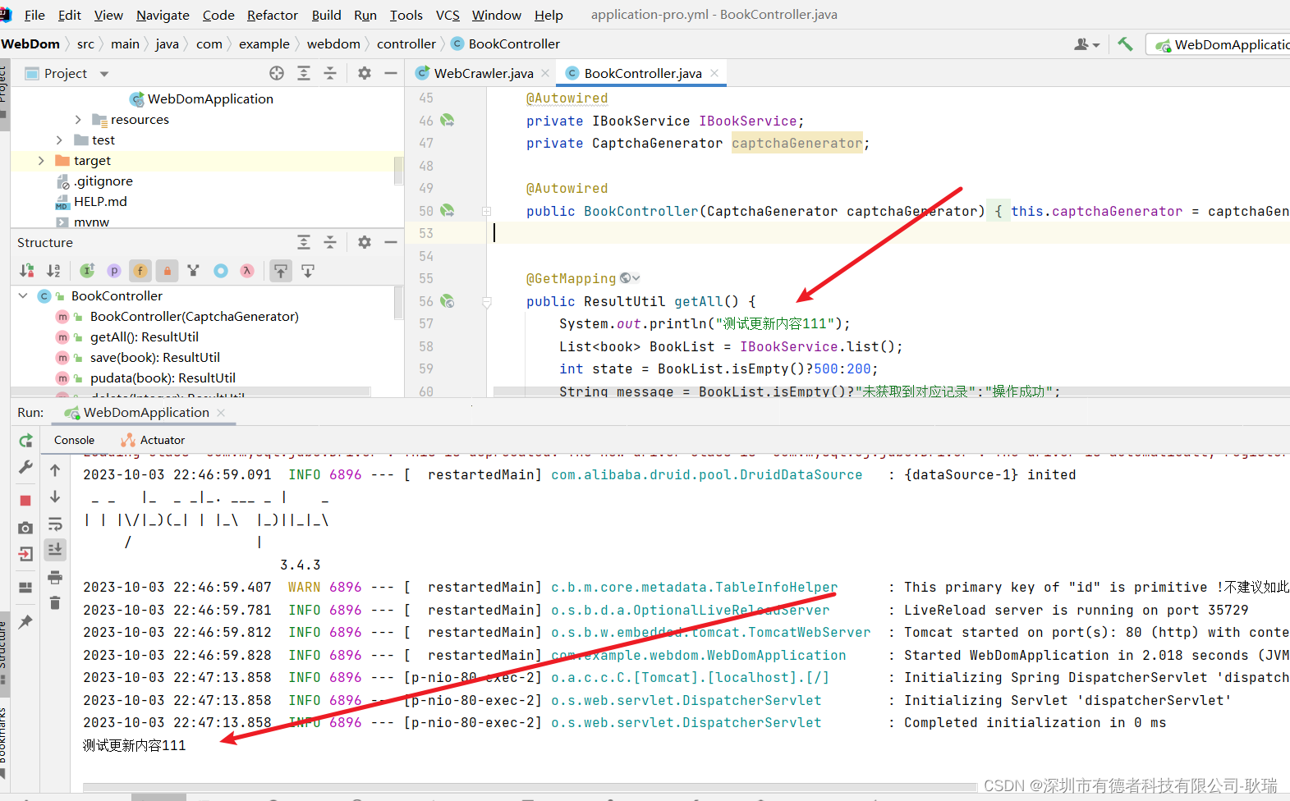Collapse the getAll method fold on line 56

pyautogui.click(x=486, y=302)
